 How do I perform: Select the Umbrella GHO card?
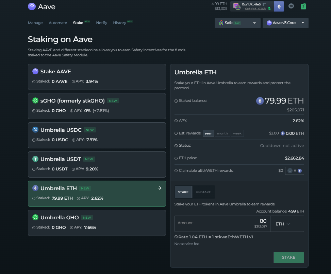(97, 223)
